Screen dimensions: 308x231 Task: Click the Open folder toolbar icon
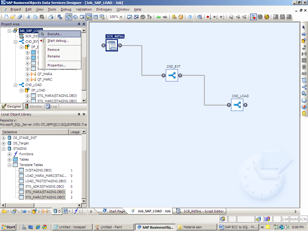(x=13, y=17)
